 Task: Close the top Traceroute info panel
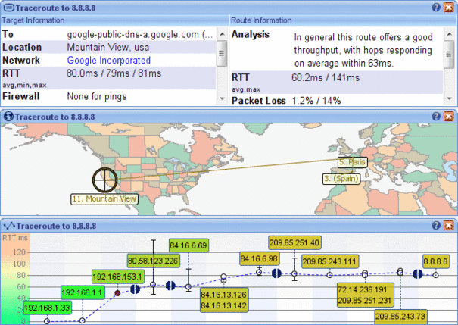coord(448,8)
